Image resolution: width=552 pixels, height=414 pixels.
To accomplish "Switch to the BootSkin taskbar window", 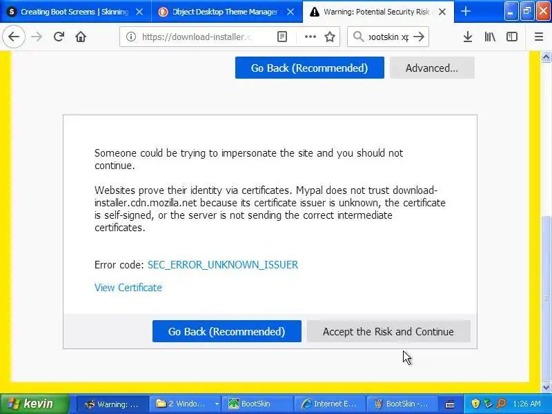I will (x=257, y=404).
